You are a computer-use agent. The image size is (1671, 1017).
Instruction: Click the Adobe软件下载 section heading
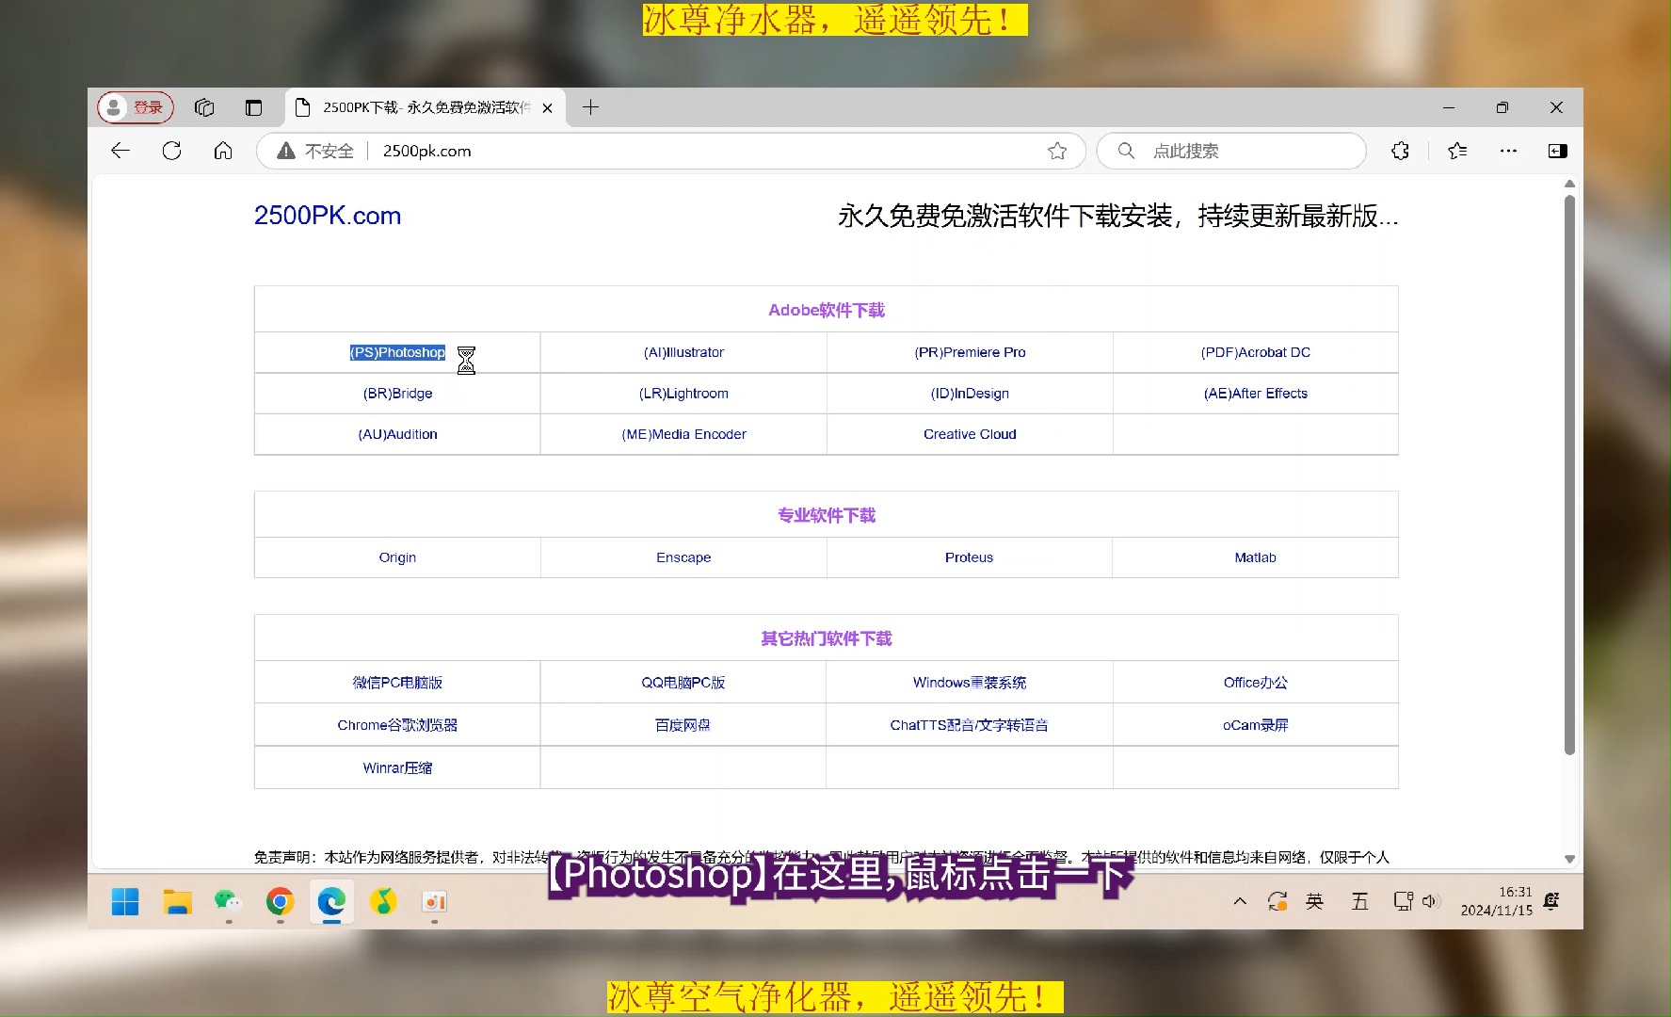[827, 310]
